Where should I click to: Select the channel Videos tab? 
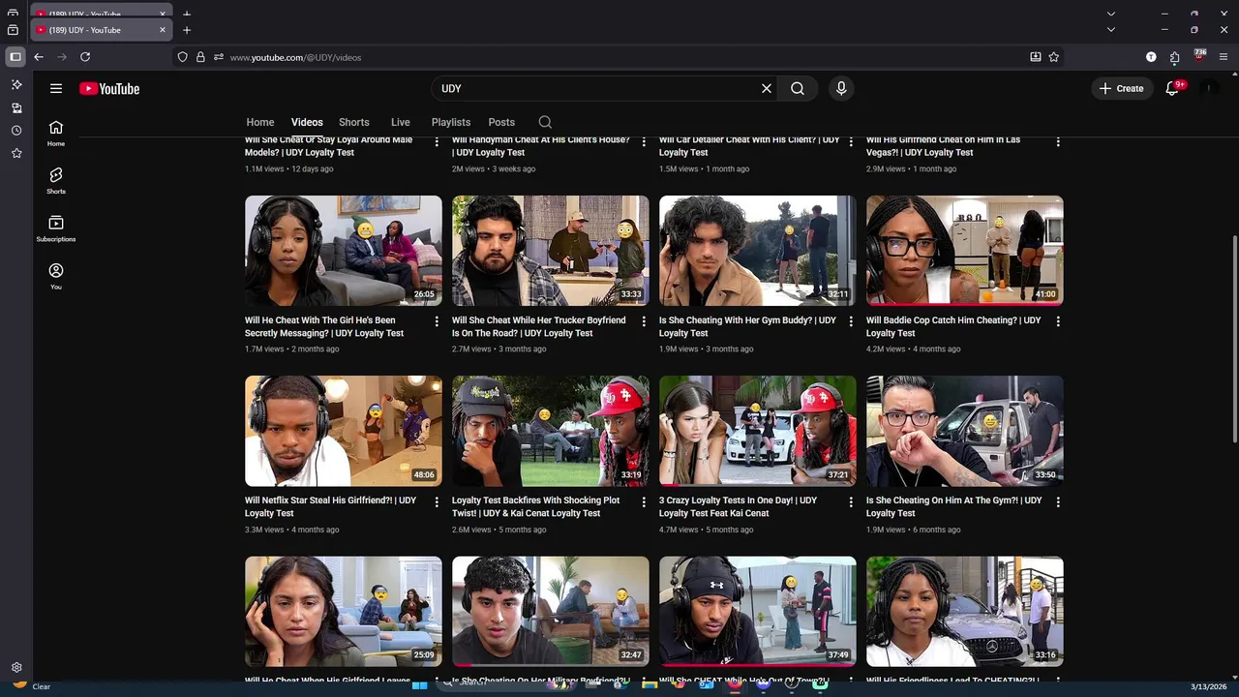tap(307, 122)
